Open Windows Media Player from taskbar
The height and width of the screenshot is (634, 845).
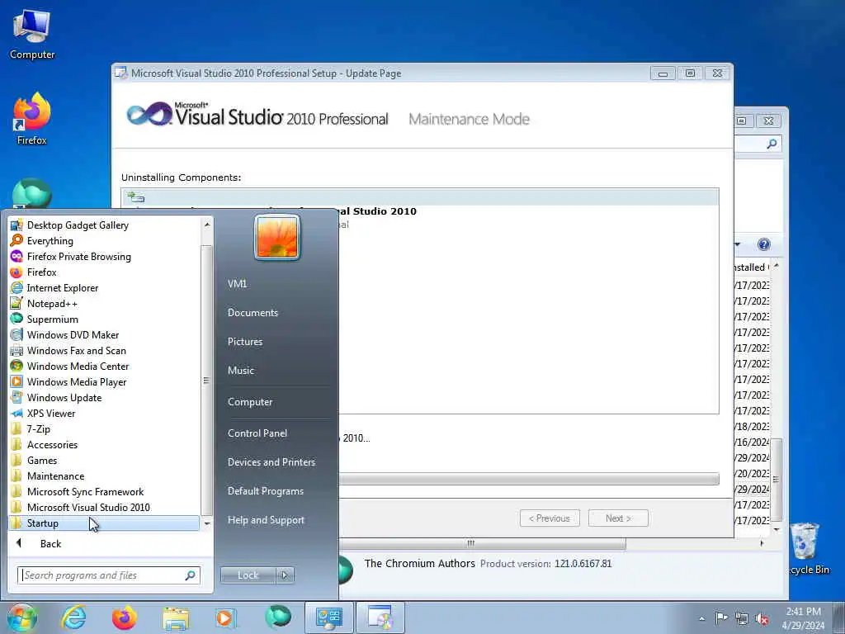coord(225,617)
